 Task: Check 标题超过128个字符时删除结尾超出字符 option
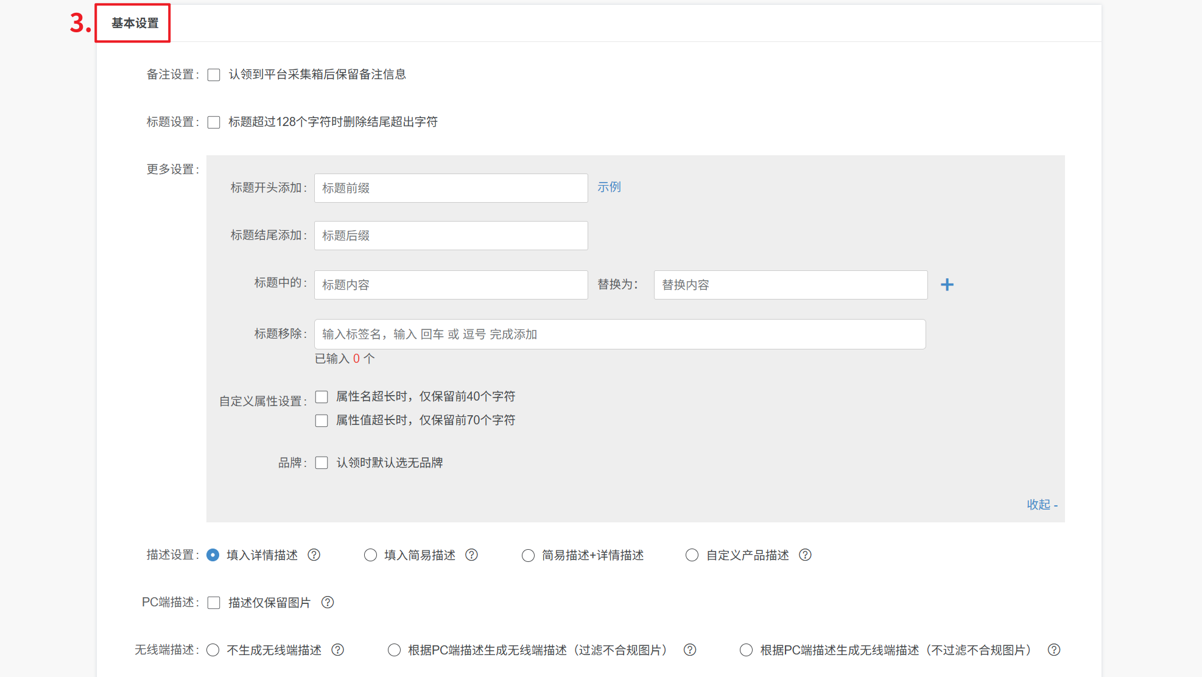click(214, 122)
